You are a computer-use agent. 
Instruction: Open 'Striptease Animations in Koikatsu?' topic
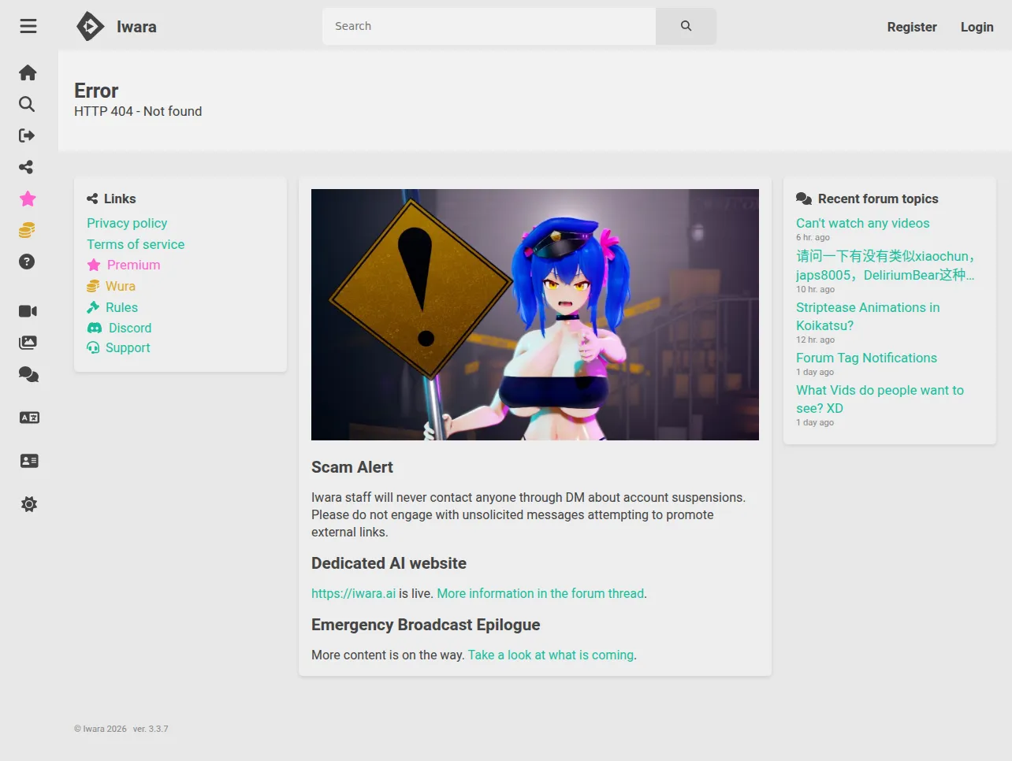(x=868, y=316)
